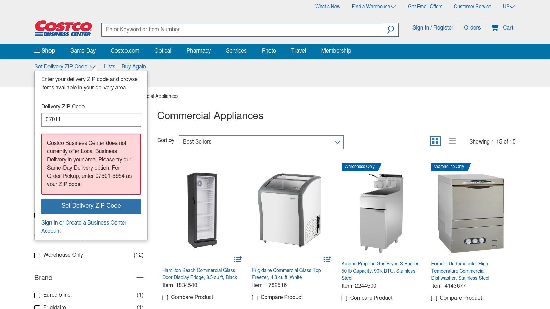Click the Hamilton Beach fridge product image

point(202,210)
